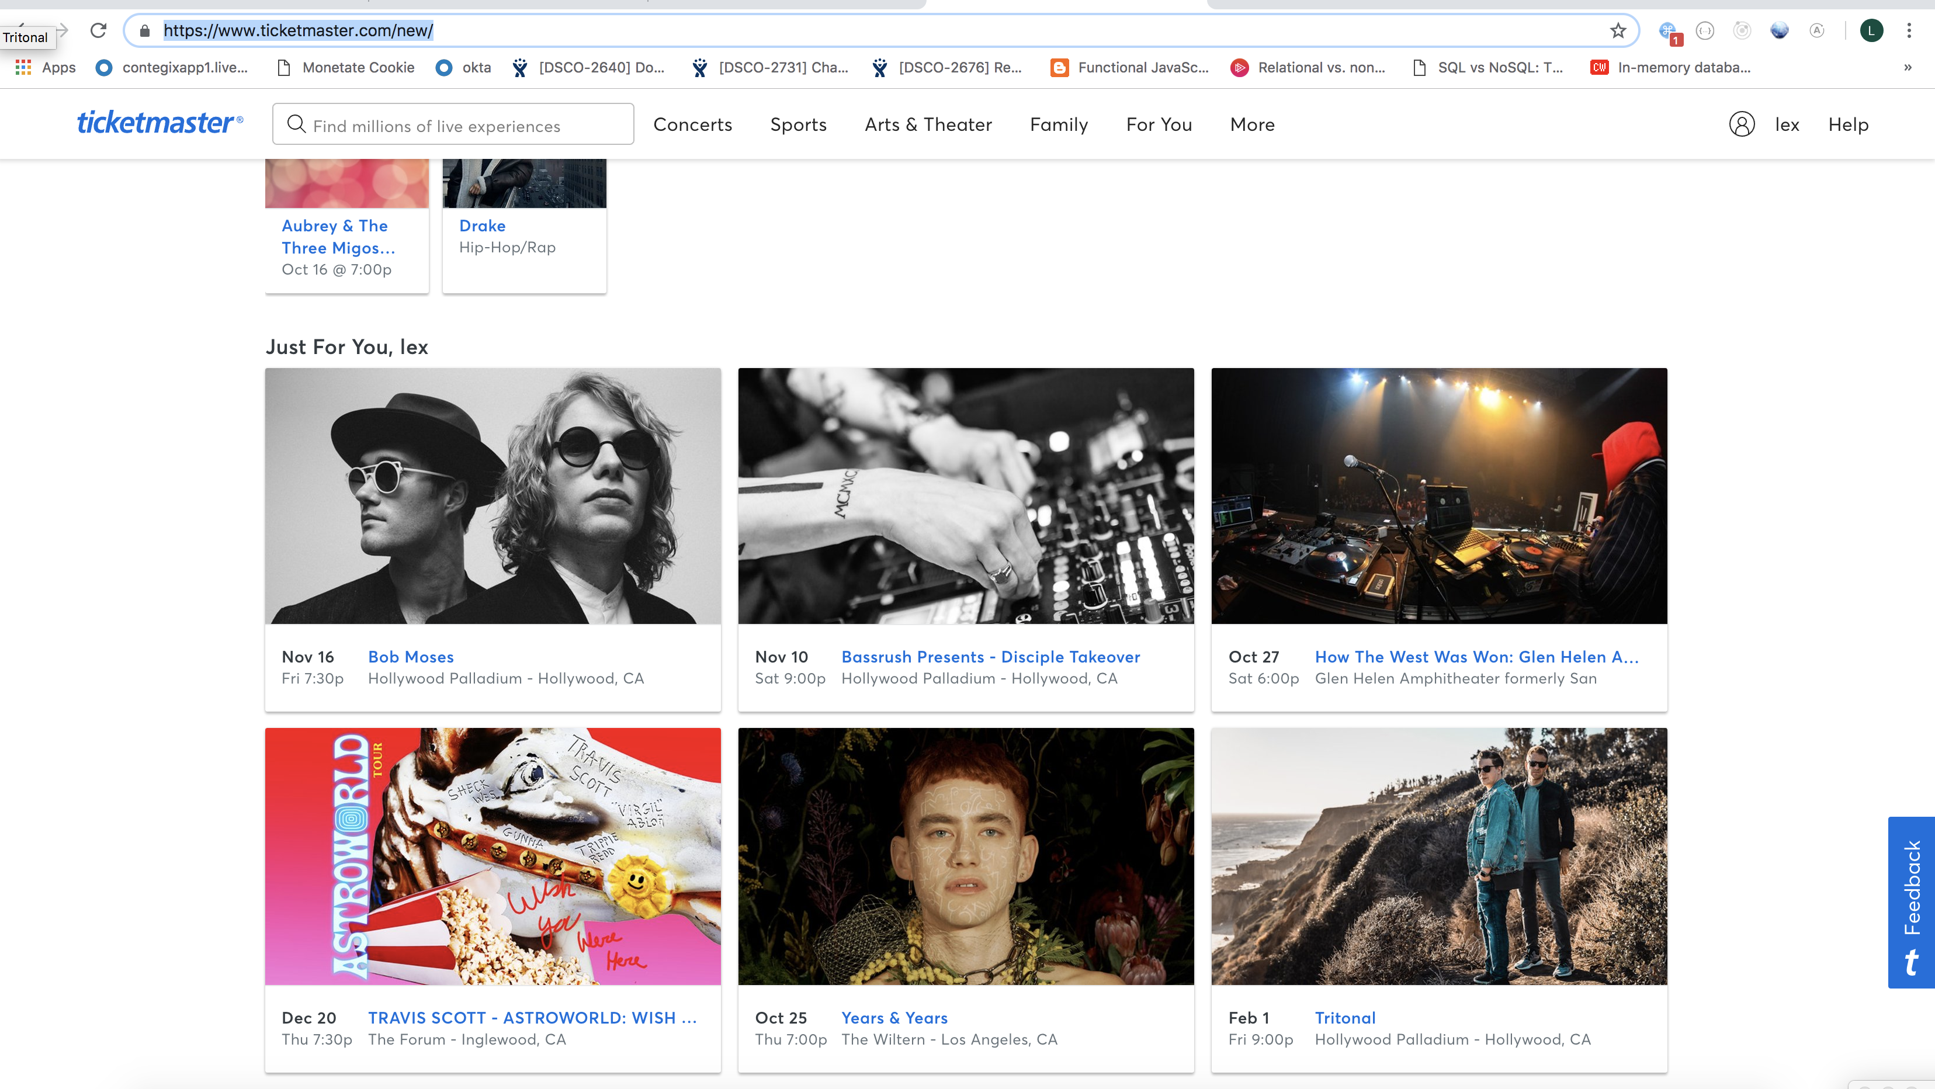Open the Concerts menu
Image resolution: width=1935 pixels, height=1089 pixels.
coord(692,124)
